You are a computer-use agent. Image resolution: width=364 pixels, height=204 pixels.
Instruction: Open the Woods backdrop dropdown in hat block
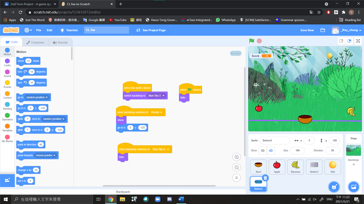pyautogui.click(x=157, y=112)
